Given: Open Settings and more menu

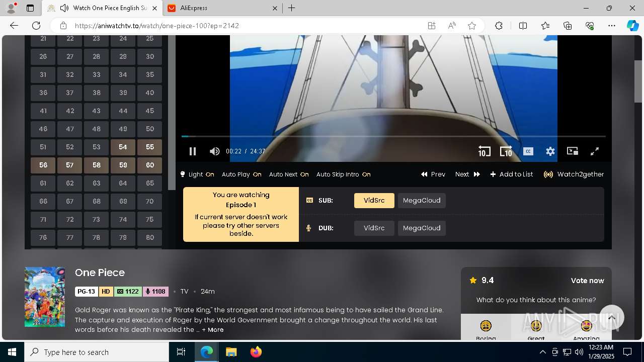Looking at the screenshot, I should (x=612, y=26).
